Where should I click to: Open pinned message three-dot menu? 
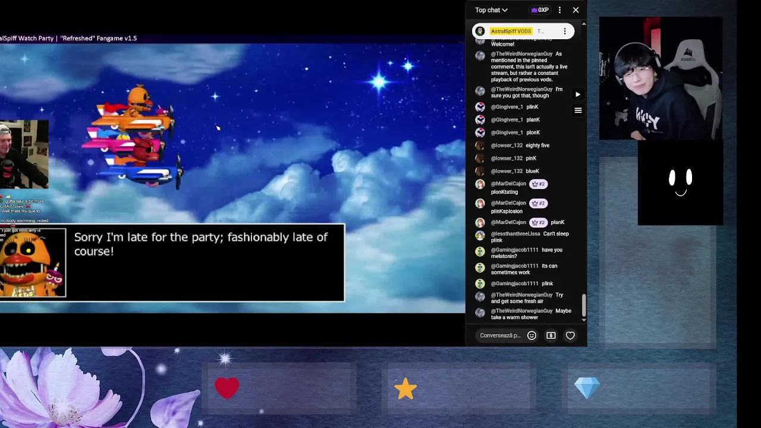pos(564,32)
